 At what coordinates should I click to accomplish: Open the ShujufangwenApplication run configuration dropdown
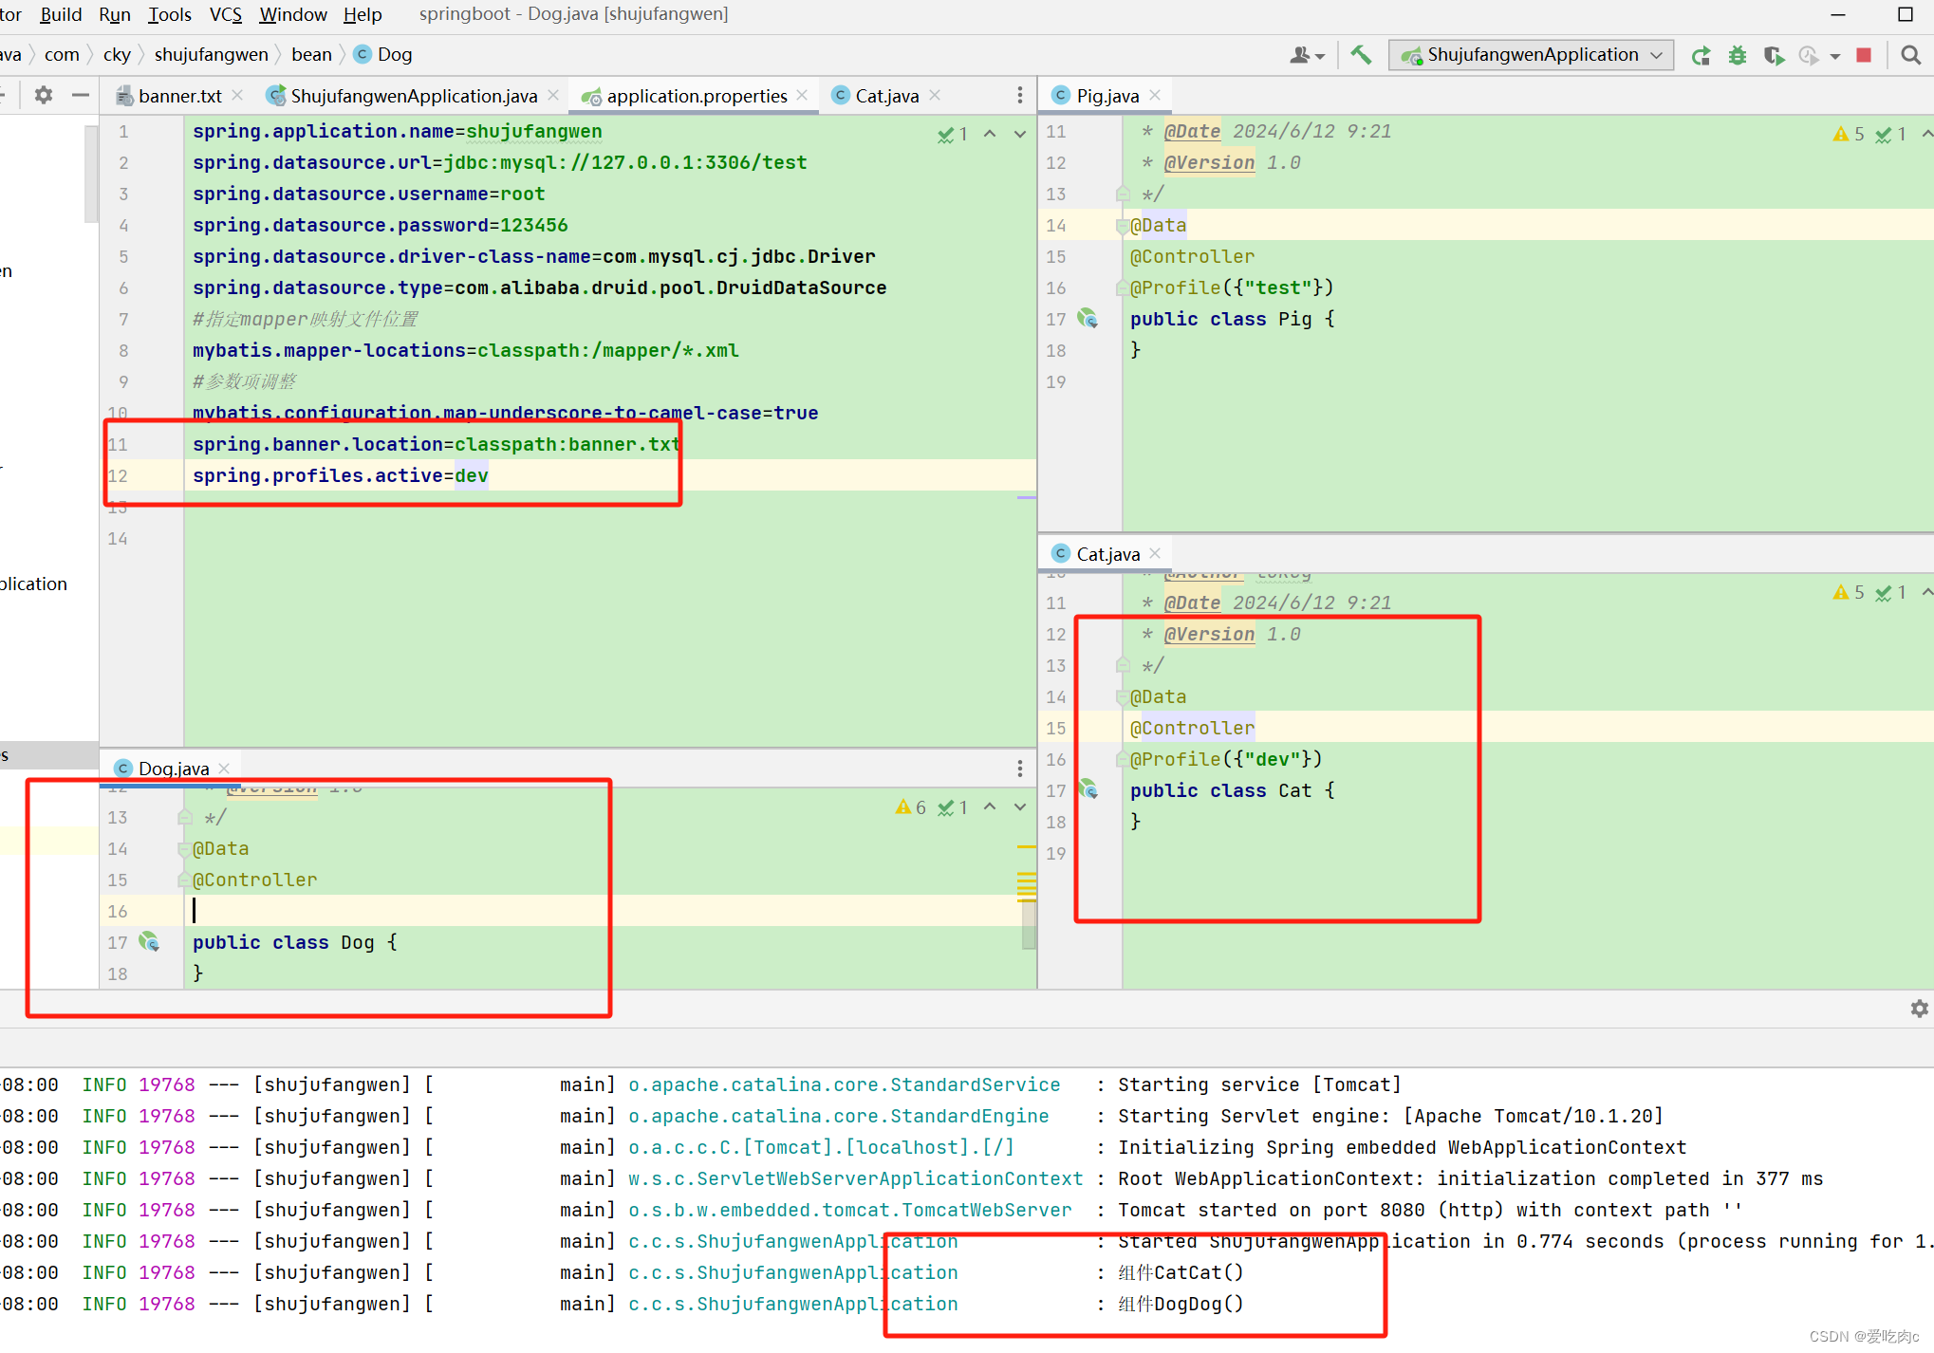(1531, 55)
